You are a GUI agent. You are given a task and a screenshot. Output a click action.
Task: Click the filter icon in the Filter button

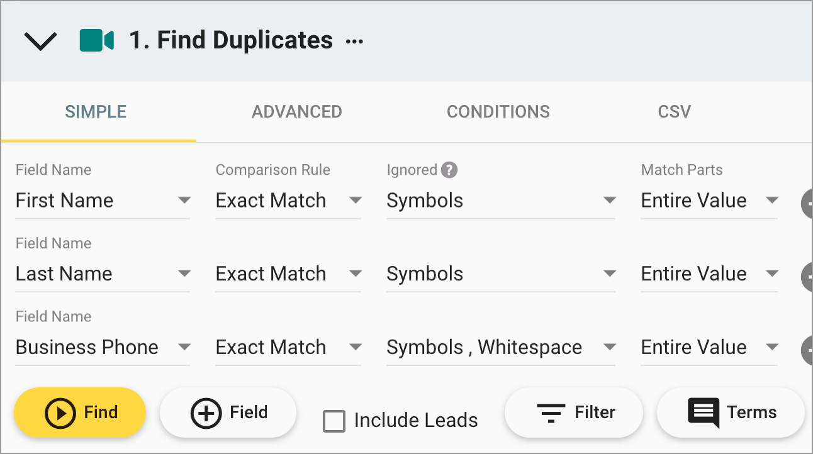coord(551,412)
